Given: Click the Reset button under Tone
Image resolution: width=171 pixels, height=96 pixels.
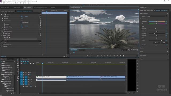Looking at the screenshot, I should [156, 43].
